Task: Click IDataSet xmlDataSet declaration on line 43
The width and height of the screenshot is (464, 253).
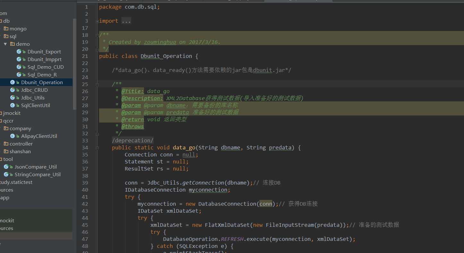Action: pos(170,211)
